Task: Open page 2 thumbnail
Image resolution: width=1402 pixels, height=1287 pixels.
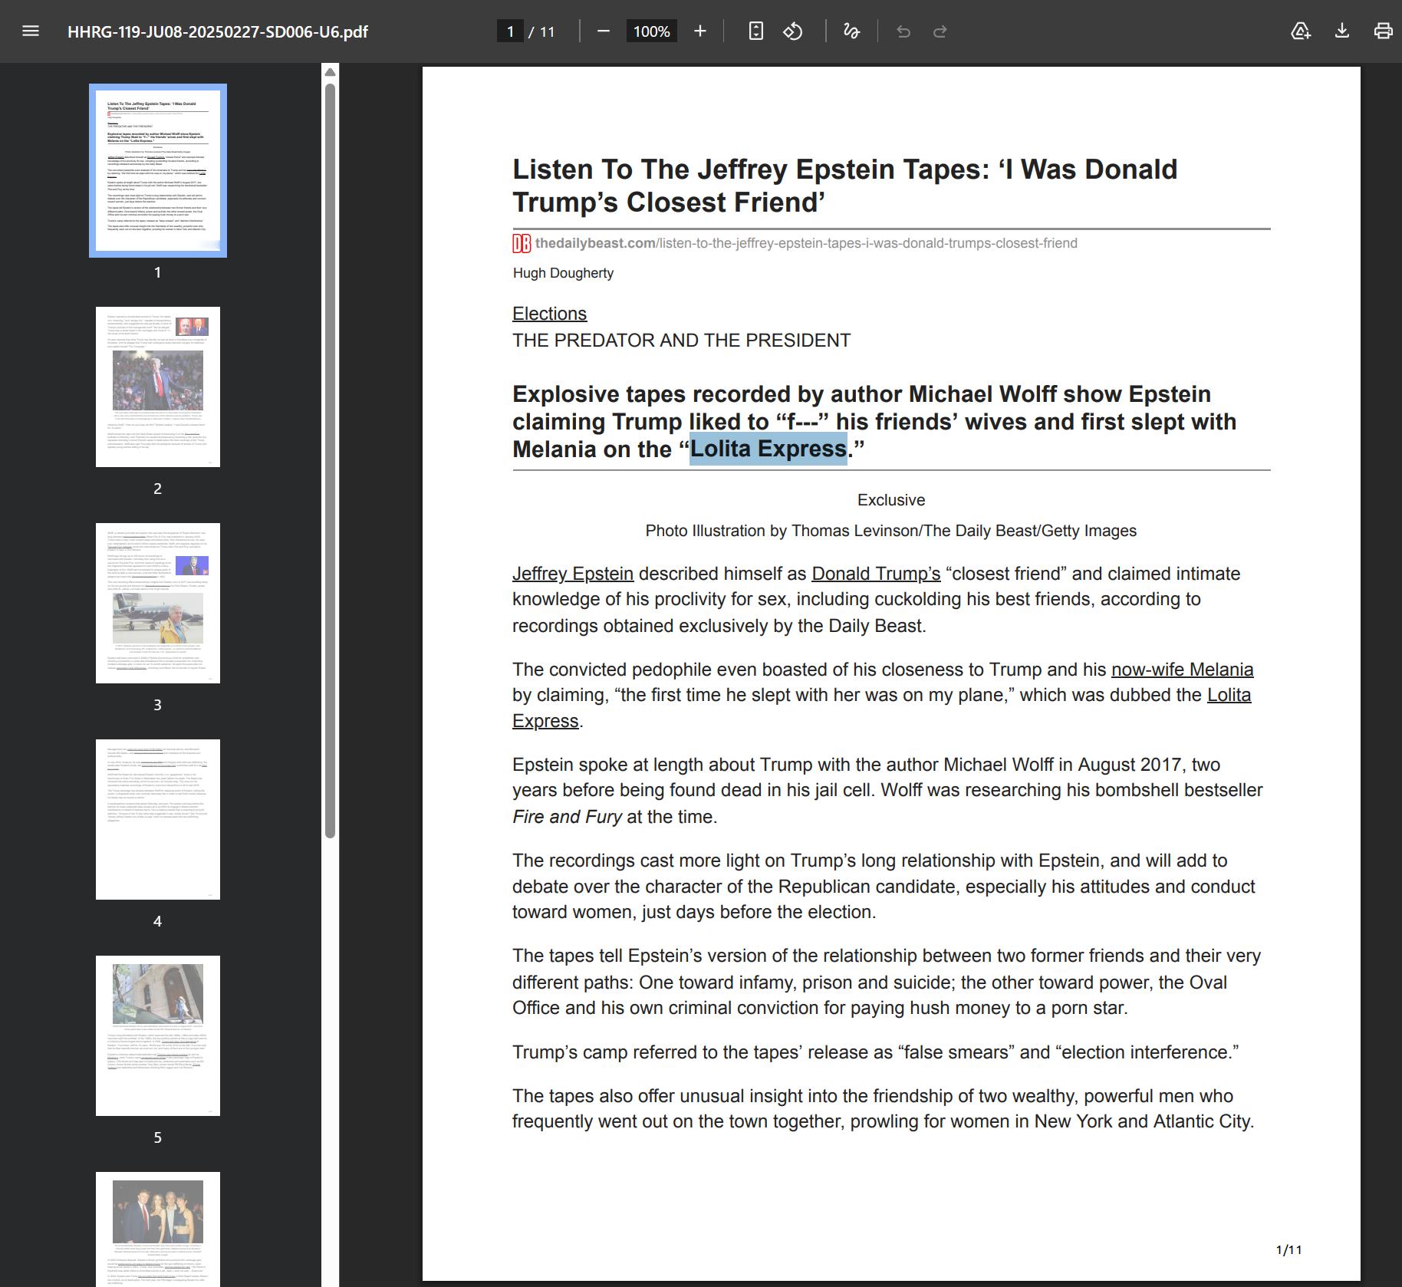Action: point(158,387)
